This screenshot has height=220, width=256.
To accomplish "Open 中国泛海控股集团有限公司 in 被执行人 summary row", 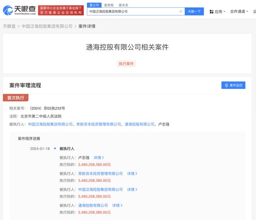I will click(x=50, y=124).
